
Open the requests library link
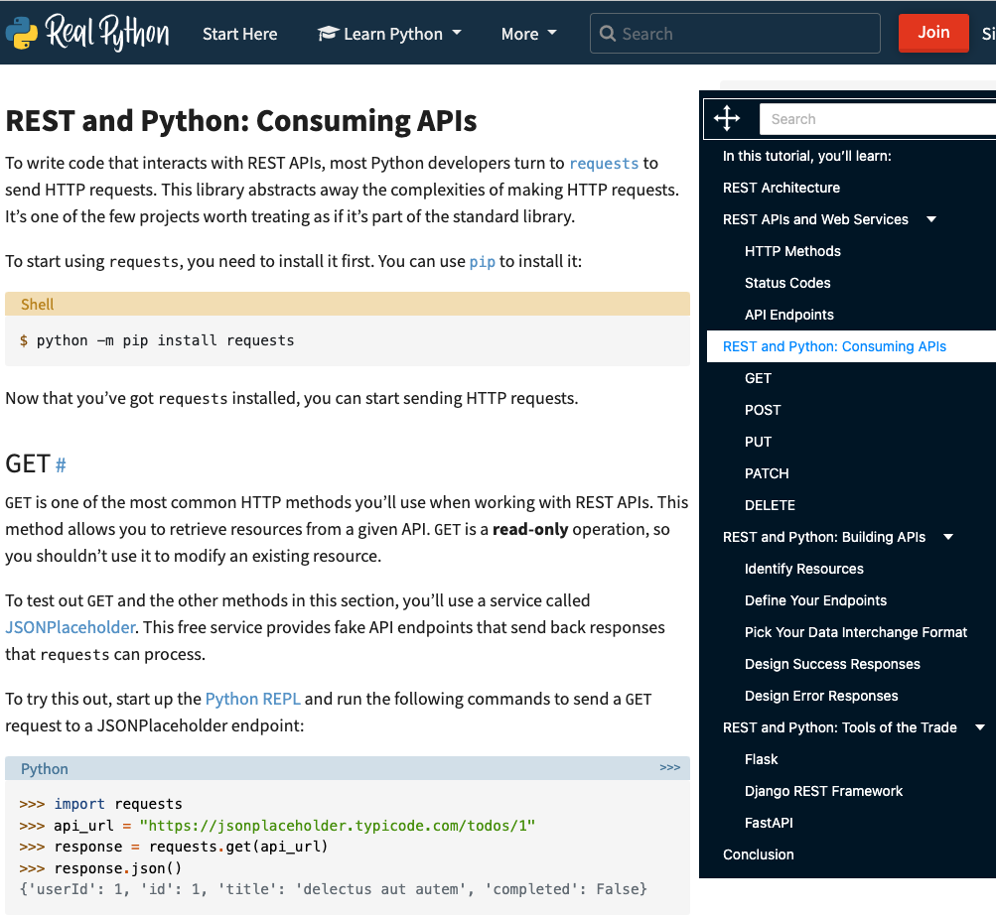(x=604, y=163)
